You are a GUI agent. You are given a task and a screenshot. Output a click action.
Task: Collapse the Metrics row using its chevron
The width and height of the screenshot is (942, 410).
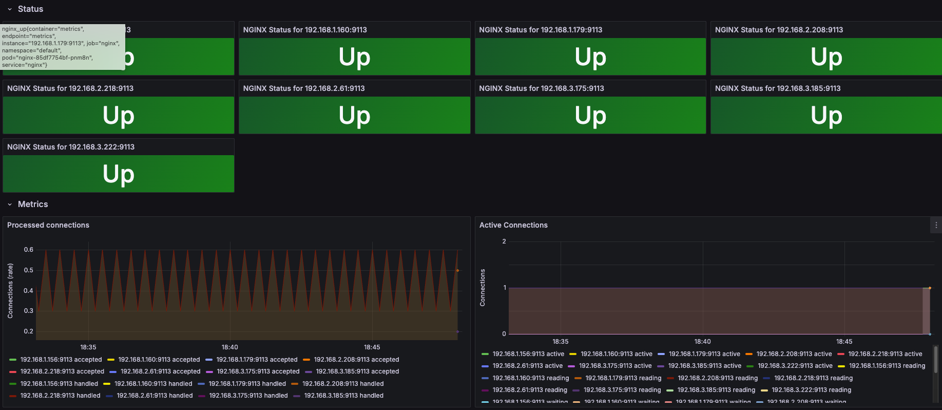coord(10,204)
